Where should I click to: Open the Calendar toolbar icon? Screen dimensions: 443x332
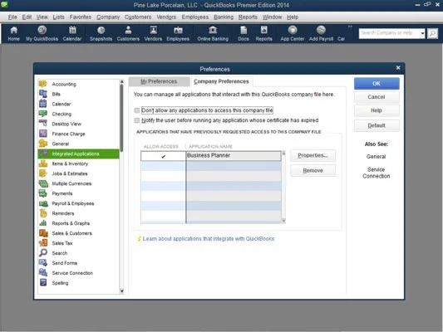tap(72, 33)
